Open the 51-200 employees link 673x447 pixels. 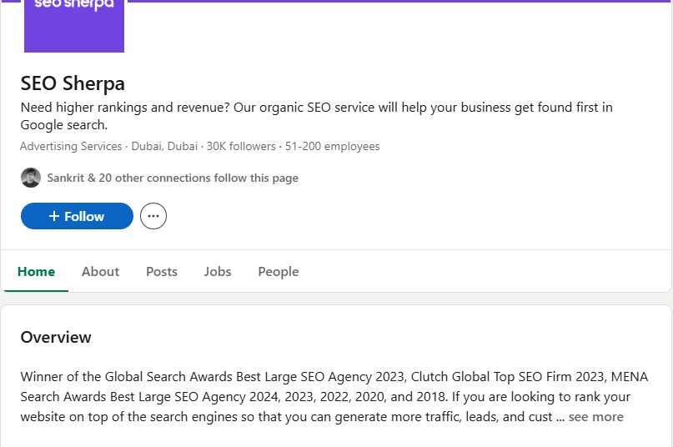pos(332,147)
